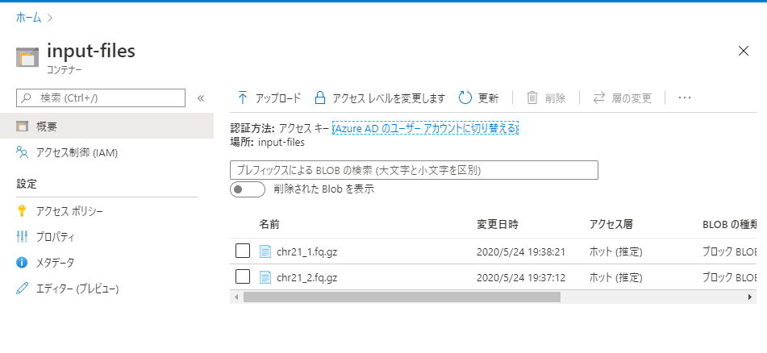The image size is (767, 353).
Task: Click the BLOB の種類 column header
Action: pos(729,224)
